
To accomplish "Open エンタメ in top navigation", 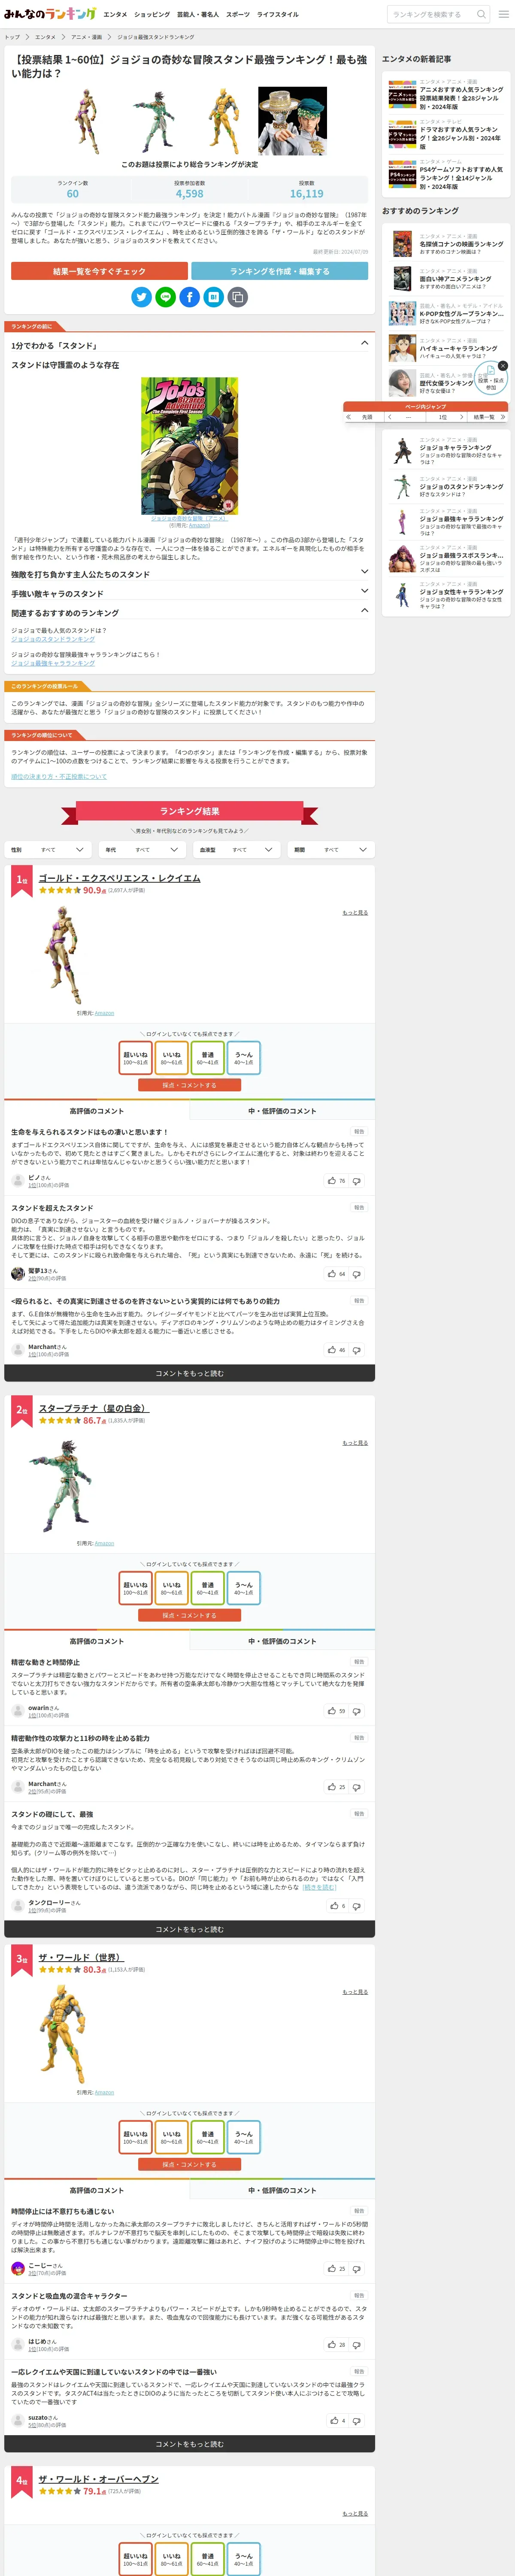I will coord(116,15).
